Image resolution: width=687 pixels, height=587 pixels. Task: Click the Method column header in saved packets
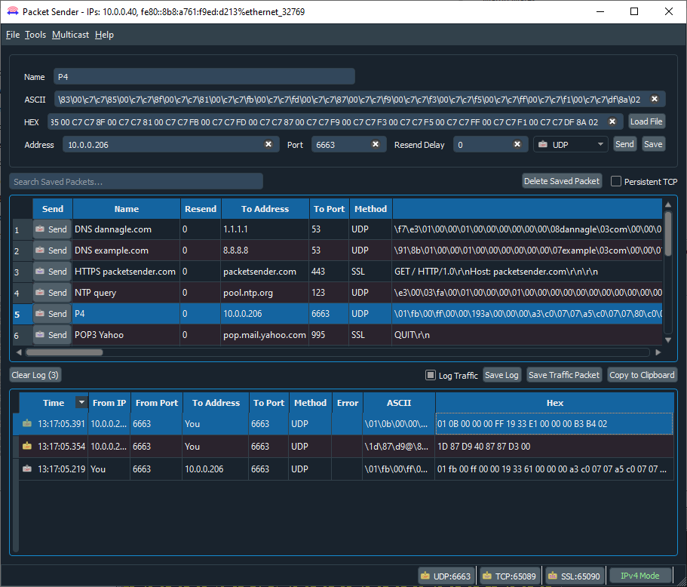[x=371, y=209]
